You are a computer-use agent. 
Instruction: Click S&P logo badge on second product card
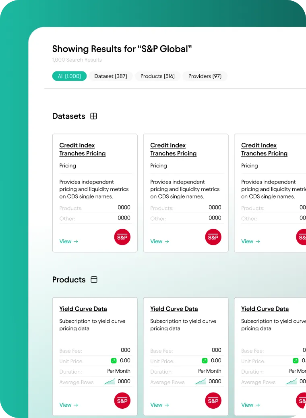pyautogui.click(x=213, y=400)
